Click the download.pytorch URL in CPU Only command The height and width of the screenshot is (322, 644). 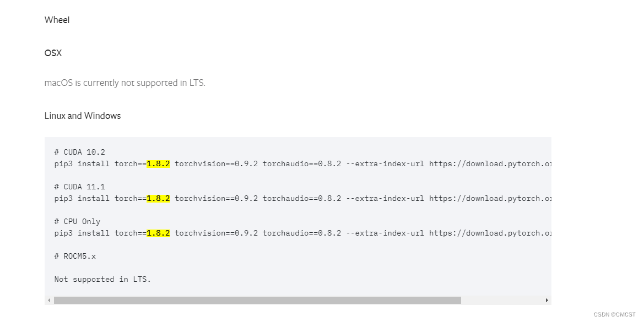[490, 233]
